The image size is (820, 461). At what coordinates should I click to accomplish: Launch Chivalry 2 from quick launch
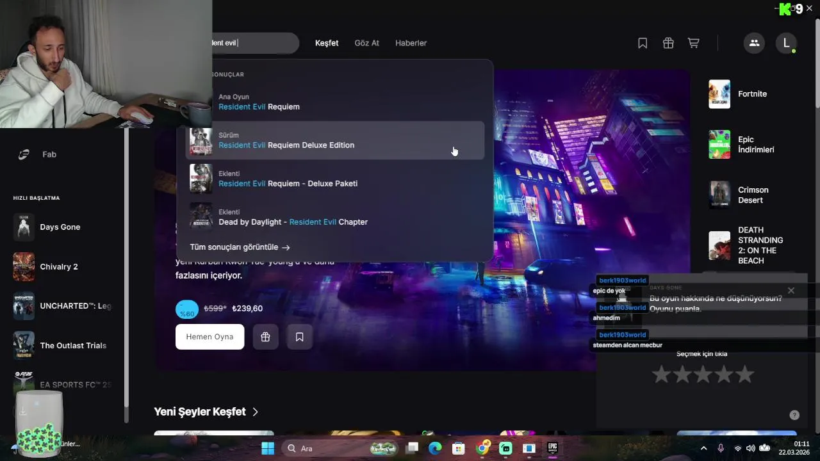point(63,267)
